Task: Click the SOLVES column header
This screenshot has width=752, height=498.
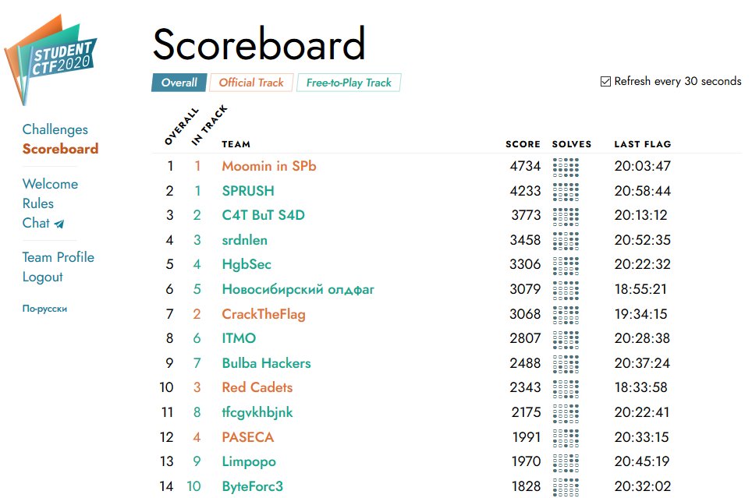Action: (x=572, y=144)
